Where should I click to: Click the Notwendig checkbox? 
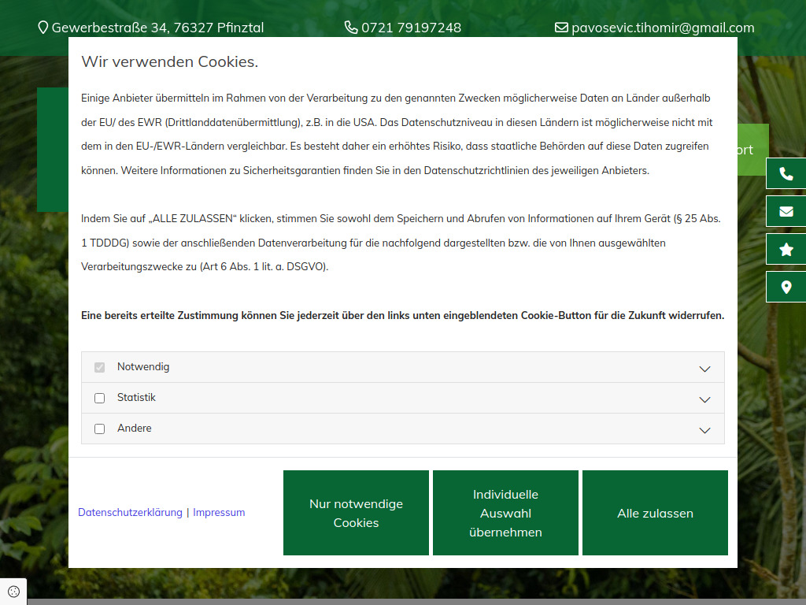(99, 367)
